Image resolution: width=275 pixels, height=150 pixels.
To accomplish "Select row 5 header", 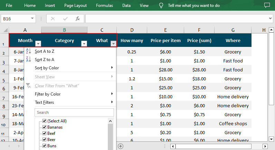I will point(4,79).
